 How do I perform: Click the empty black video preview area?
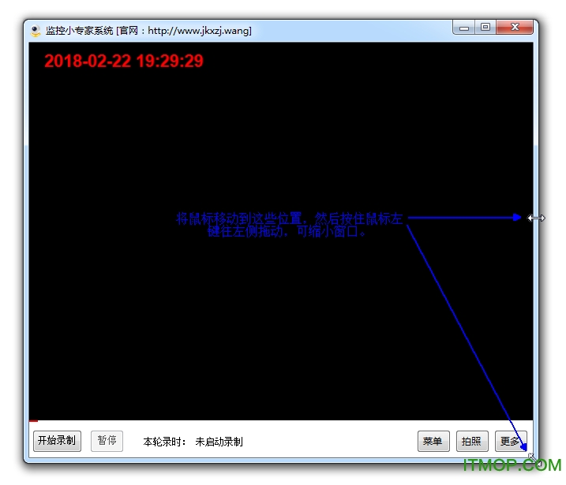click(237, 331)
